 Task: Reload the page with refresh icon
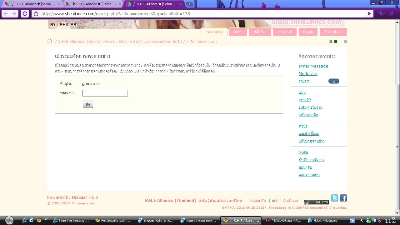pyautogui.click(x=25, y=13)
